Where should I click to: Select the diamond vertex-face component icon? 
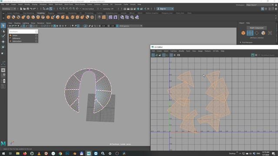[x=257, y=33]
